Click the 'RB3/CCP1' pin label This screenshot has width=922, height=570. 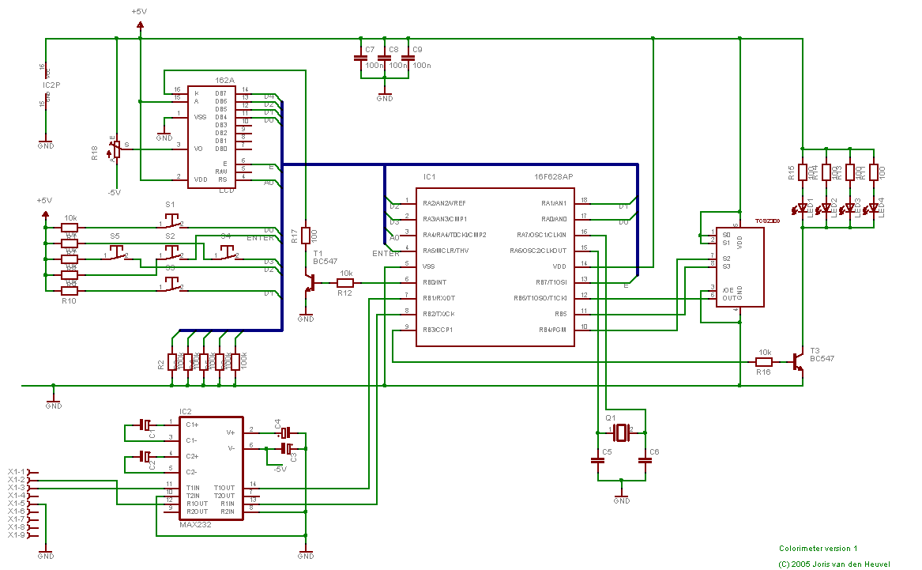pos(438,330)
